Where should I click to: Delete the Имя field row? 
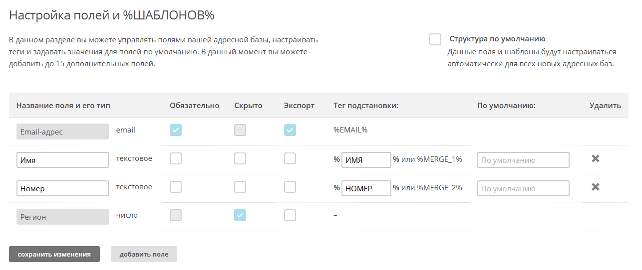pos(595,159)
